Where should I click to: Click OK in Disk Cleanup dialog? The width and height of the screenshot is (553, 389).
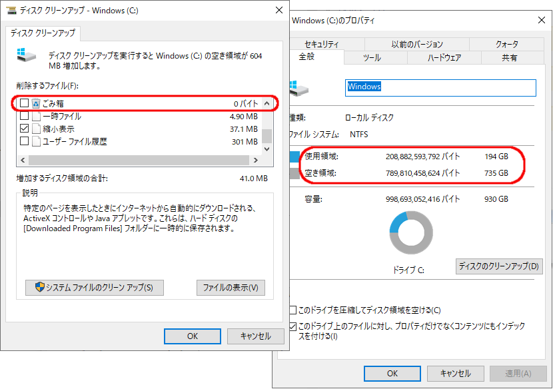click(x=193, y=336)
